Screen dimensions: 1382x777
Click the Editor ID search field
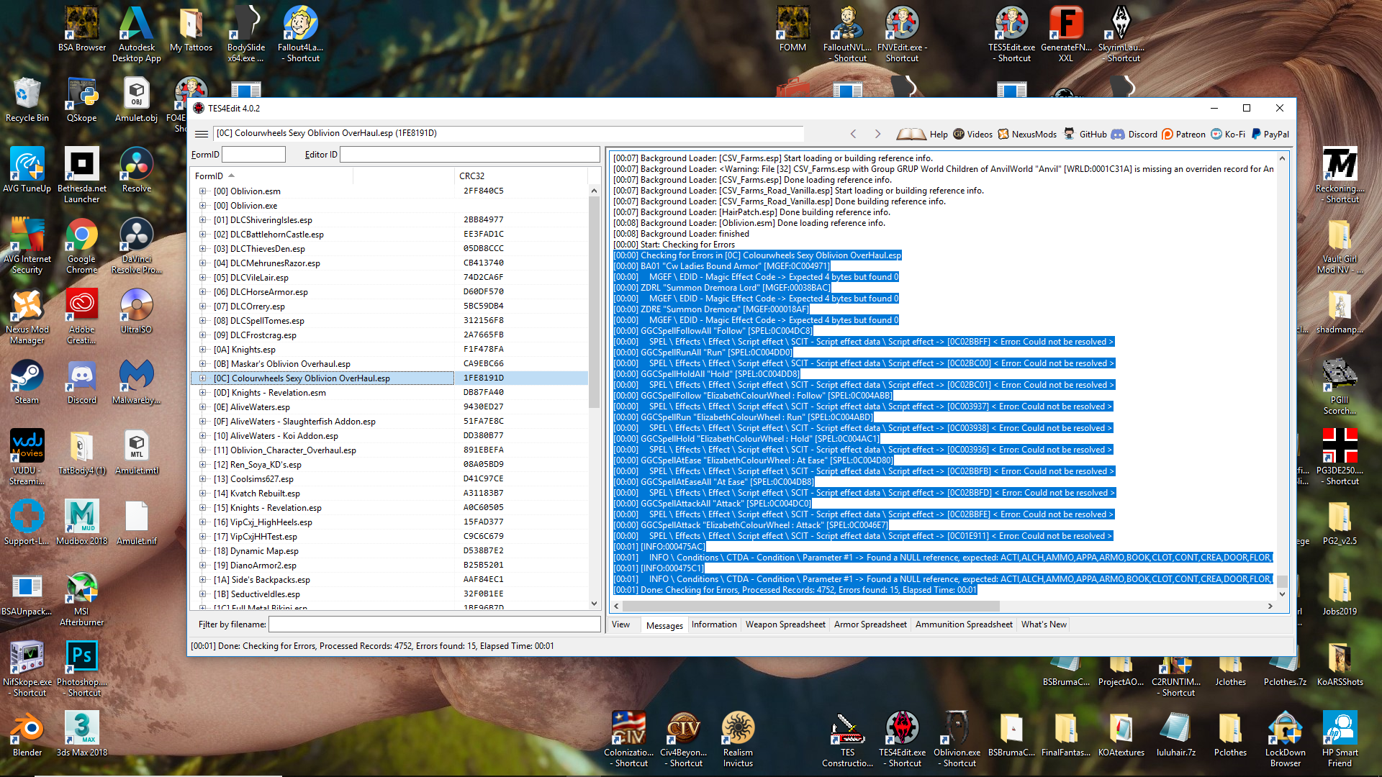(469, 155)
